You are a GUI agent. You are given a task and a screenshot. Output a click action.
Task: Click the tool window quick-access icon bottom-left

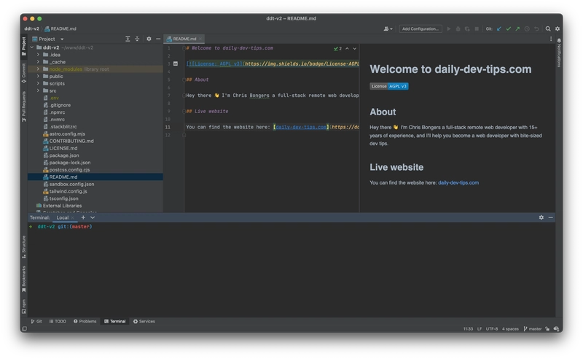pos(25,329)
